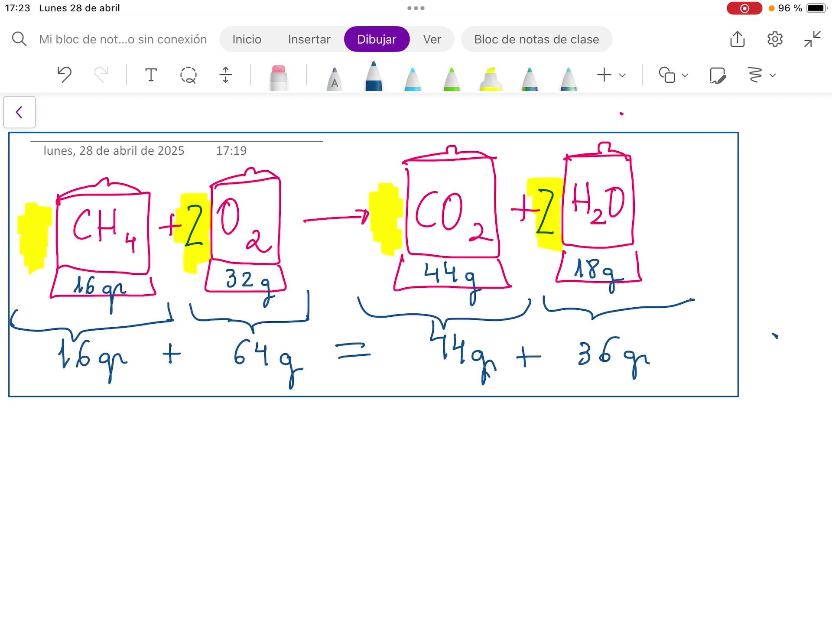Expand the add pen dropdown arrow
Viewport: 832px width, 624px height.
pos(622,75)
